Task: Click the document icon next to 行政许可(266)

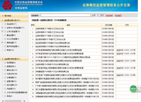Action: pos(5,74)
